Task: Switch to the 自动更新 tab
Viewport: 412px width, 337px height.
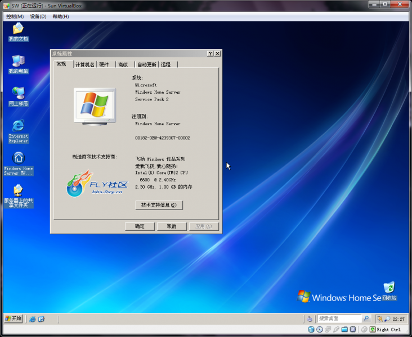Action: (x=147, y=65)
